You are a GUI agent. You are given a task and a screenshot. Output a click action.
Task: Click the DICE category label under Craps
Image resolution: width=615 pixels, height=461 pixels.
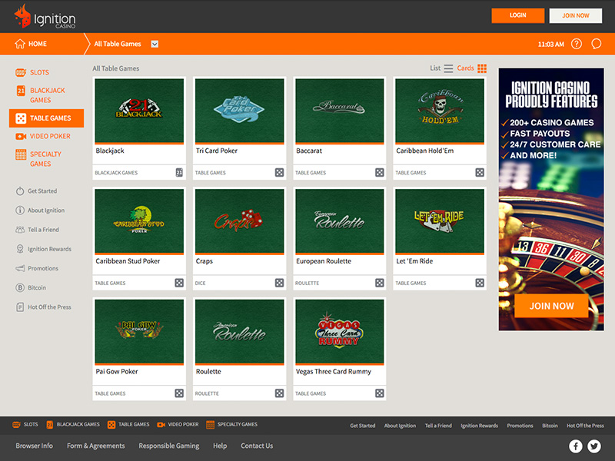(x=200, y=283)
